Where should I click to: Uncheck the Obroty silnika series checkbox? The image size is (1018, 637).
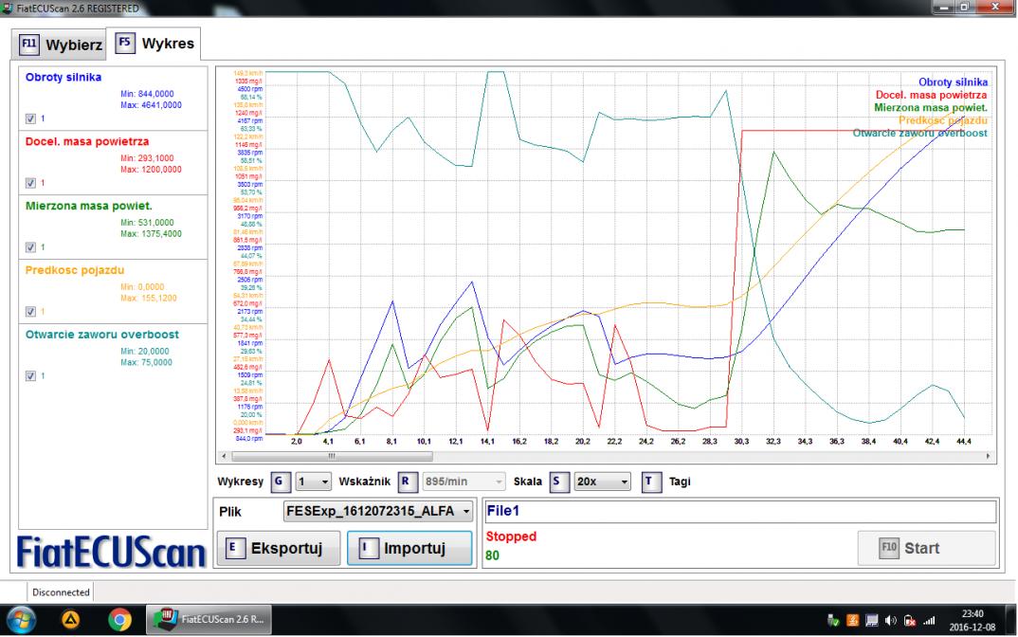click(x=30, y=118)
